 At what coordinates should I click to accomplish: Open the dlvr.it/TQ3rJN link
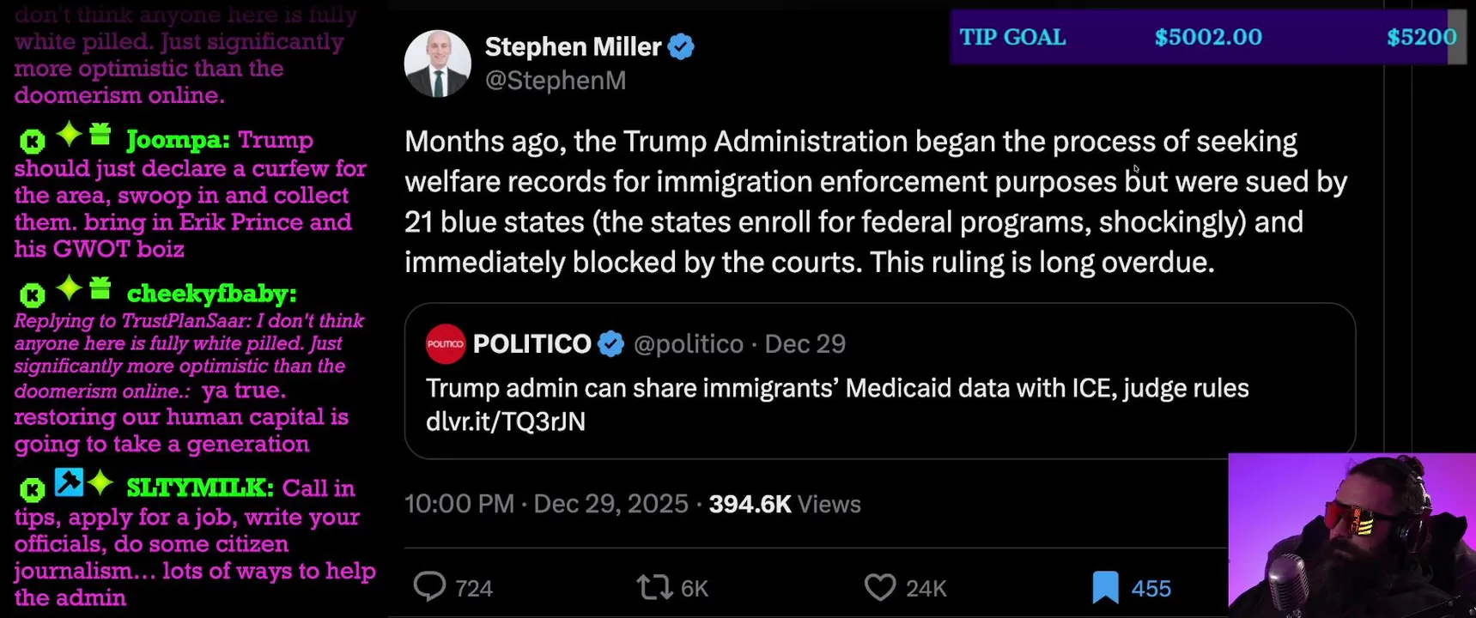point(506,421)
